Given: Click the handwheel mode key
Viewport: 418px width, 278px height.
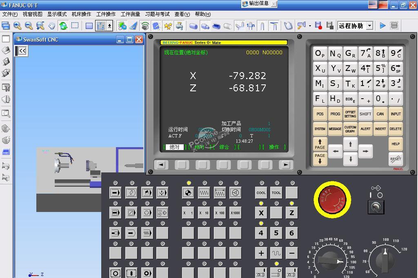Looking at the screenshot, I should tap(236, 192).
